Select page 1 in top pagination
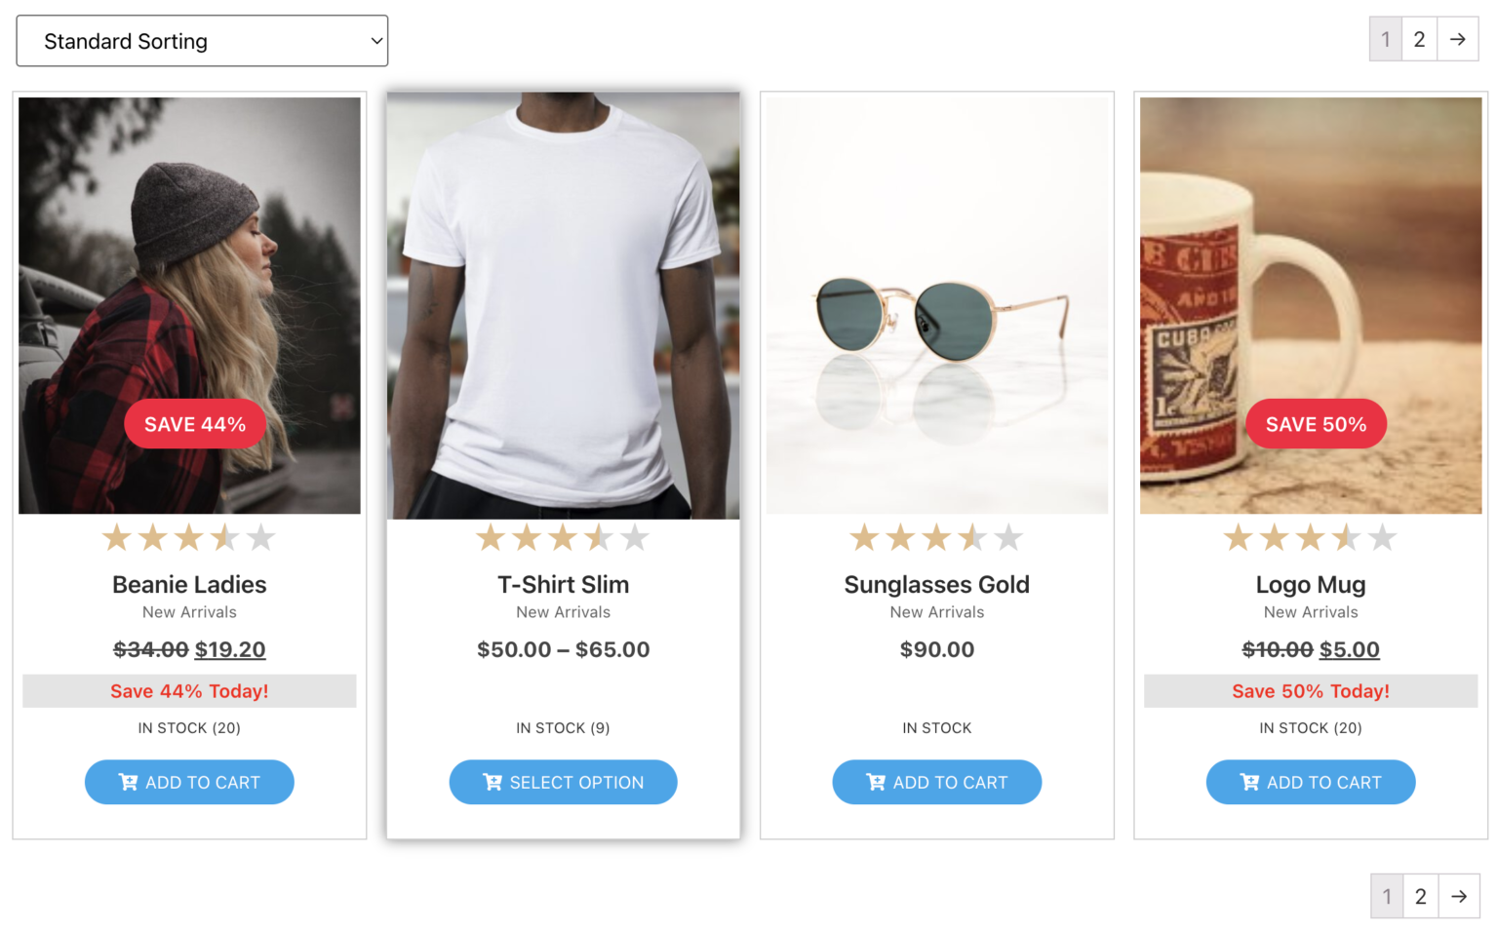This screenshot has width=1498, height=932. (1386, 40)
